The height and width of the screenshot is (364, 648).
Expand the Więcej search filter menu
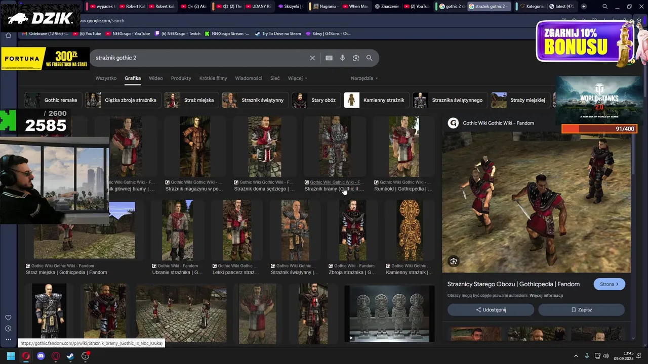point(298,78)
